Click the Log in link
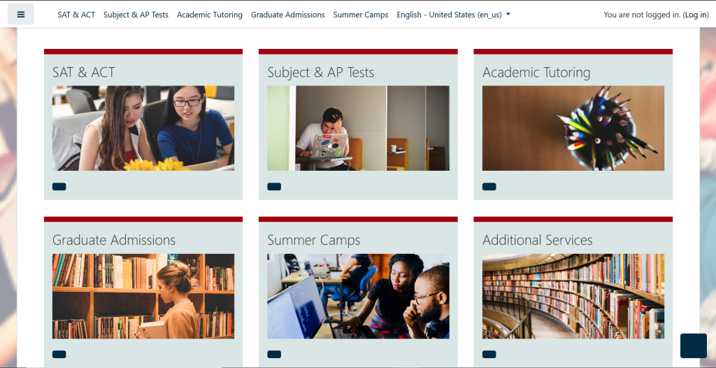The image size is (716, 368). coord(696,15)
